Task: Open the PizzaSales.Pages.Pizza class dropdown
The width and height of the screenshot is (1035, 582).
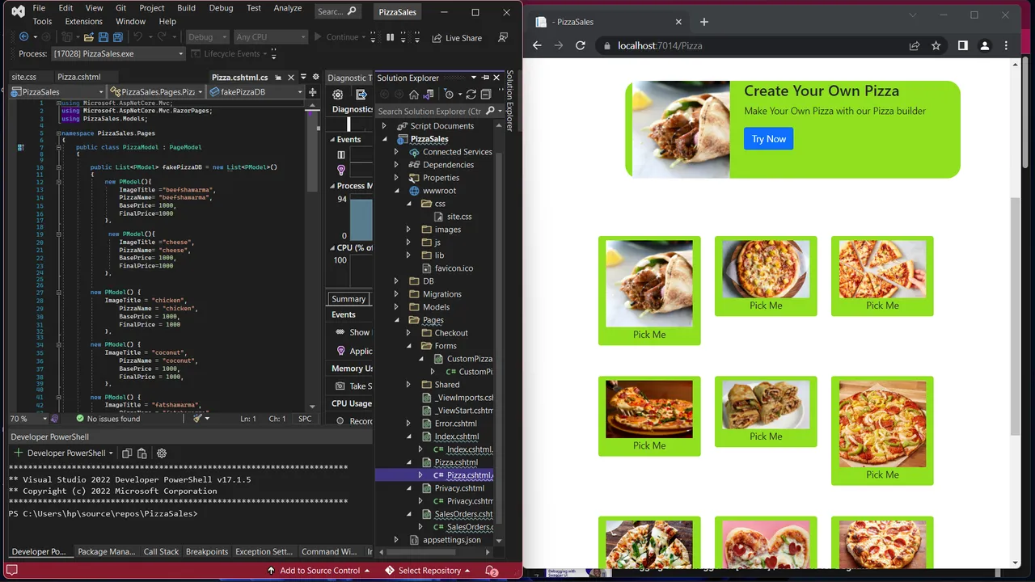Action: click(157, 92)
